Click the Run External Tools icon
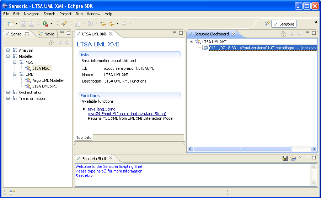This screenshot has width=321, height=198. [x=46, y=24]
